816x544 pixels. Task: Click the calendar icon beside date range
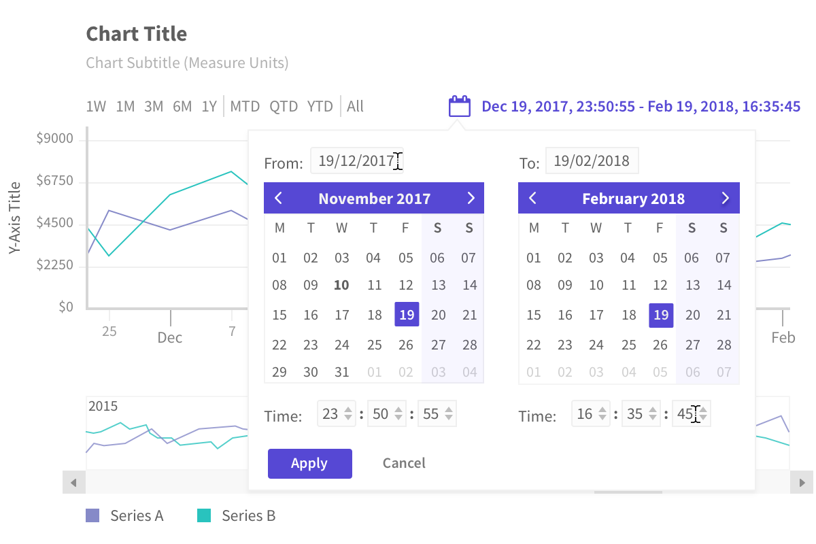(459, 106)
